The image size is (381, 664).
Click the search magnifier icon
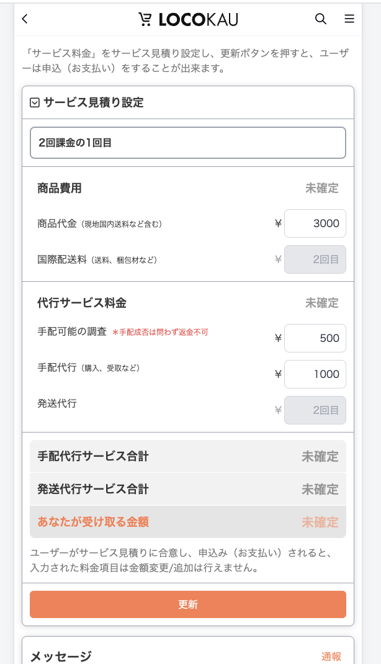321,19
